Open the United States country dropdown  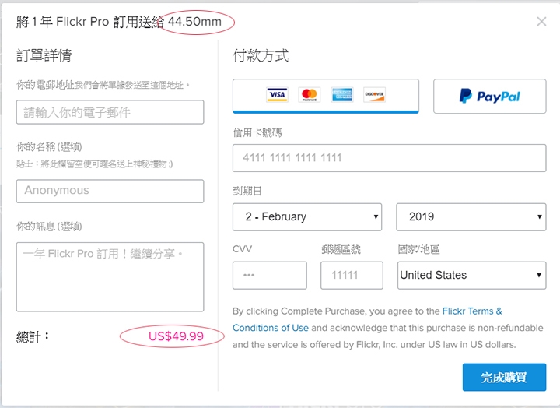tap(472, 276)
